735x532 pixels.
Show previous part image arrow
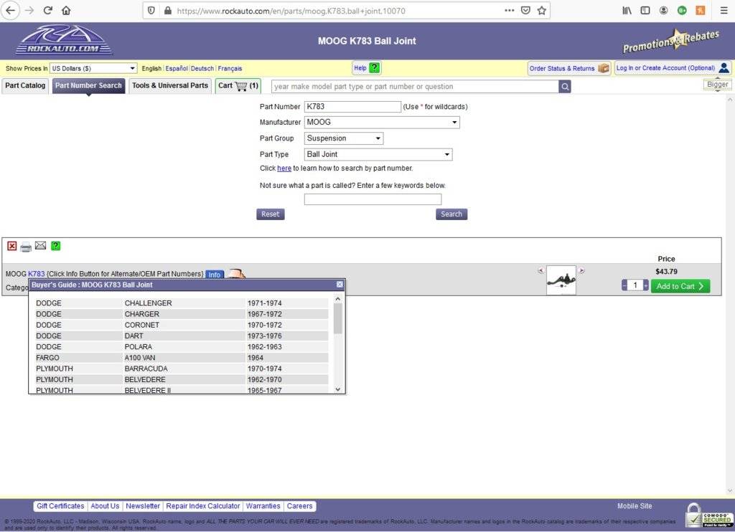click(x=540, y=271)
